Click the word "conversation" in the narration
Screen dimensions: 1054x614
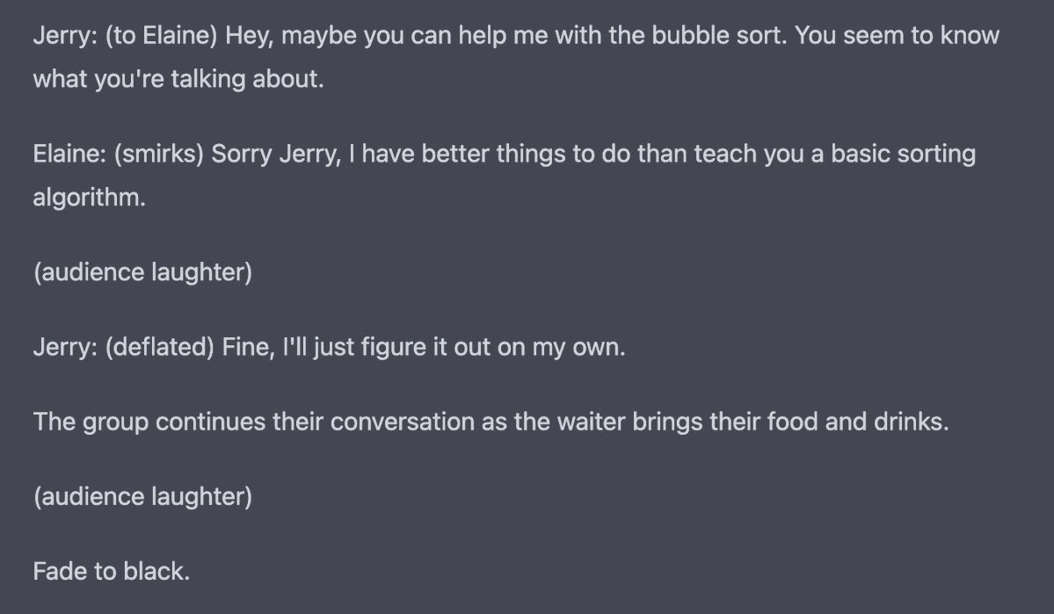click(x=403, y=422)
